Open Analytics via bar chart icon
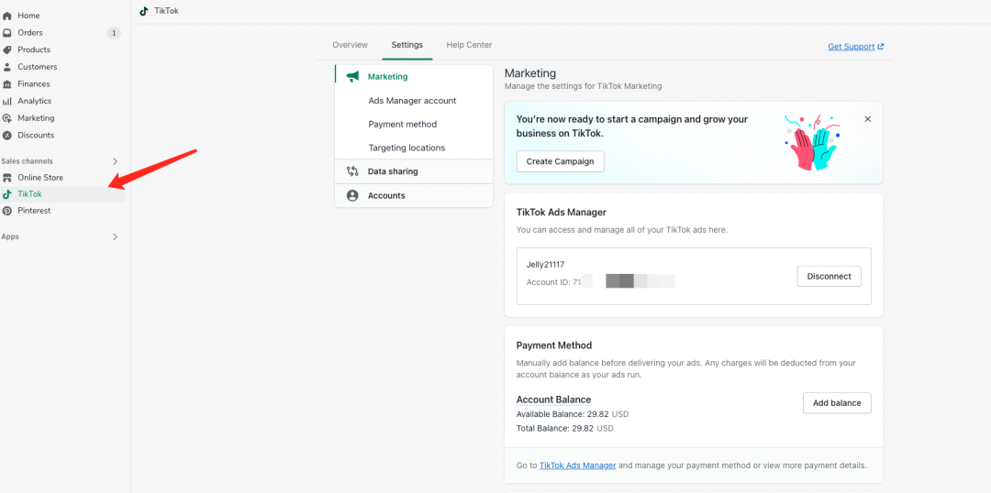 (7, 101)
